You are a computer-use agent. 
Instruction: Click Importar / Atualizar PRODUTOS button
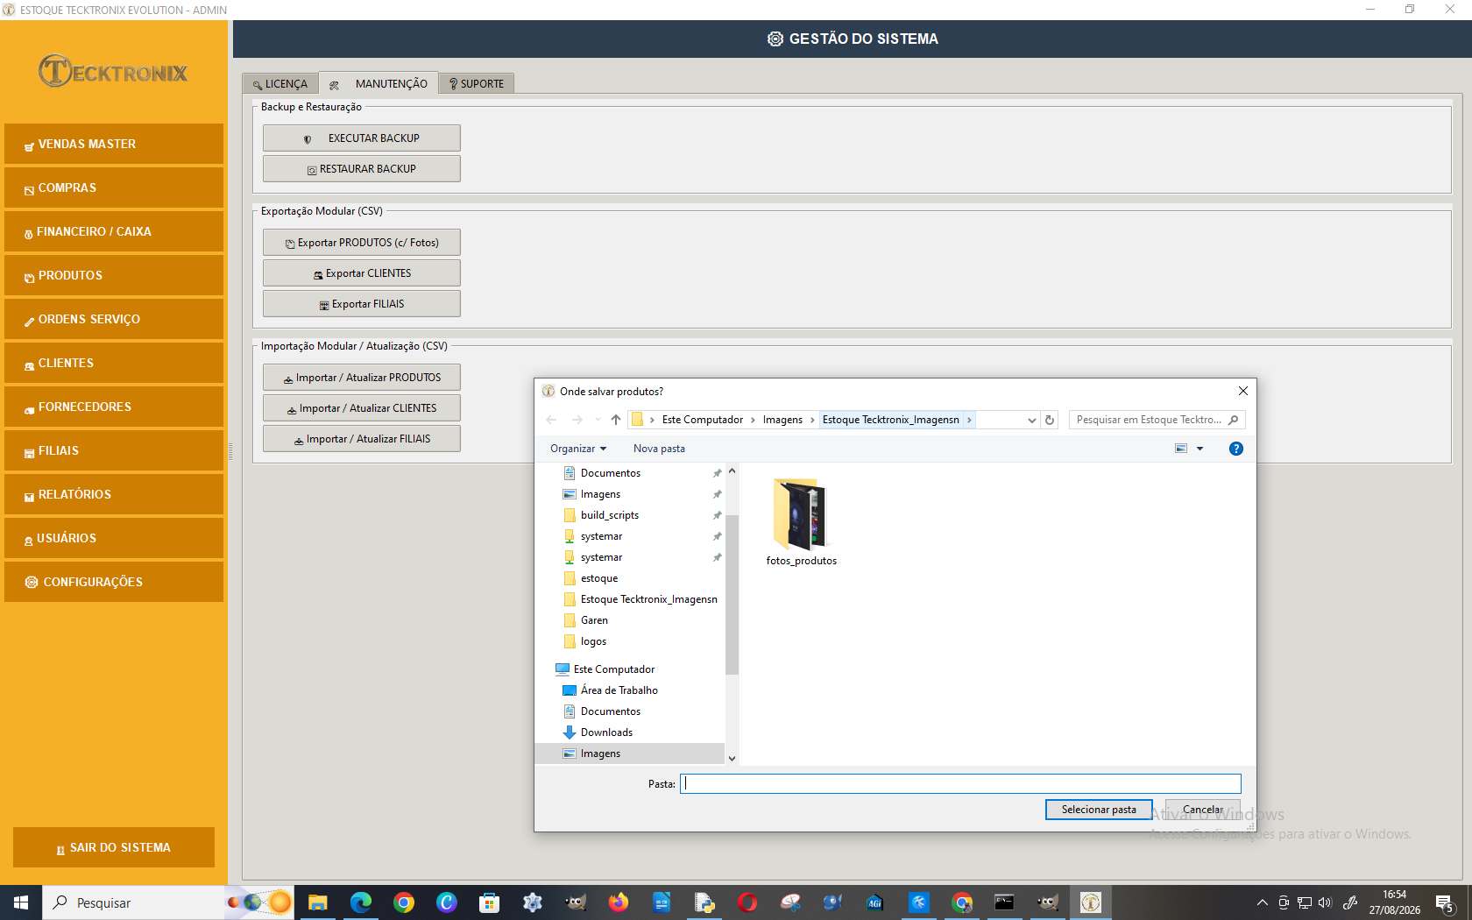pyautogui.click(x=362, y=377)
